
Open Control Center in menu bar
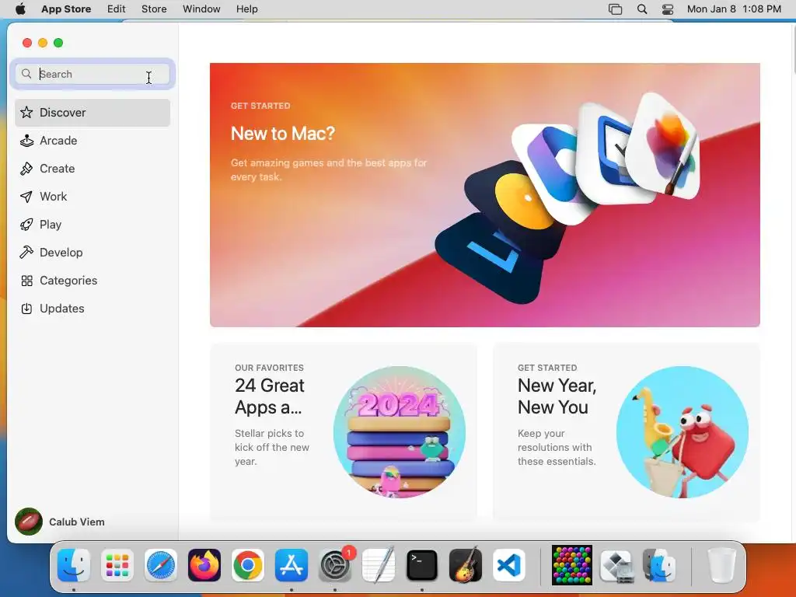tap(668, 9)
